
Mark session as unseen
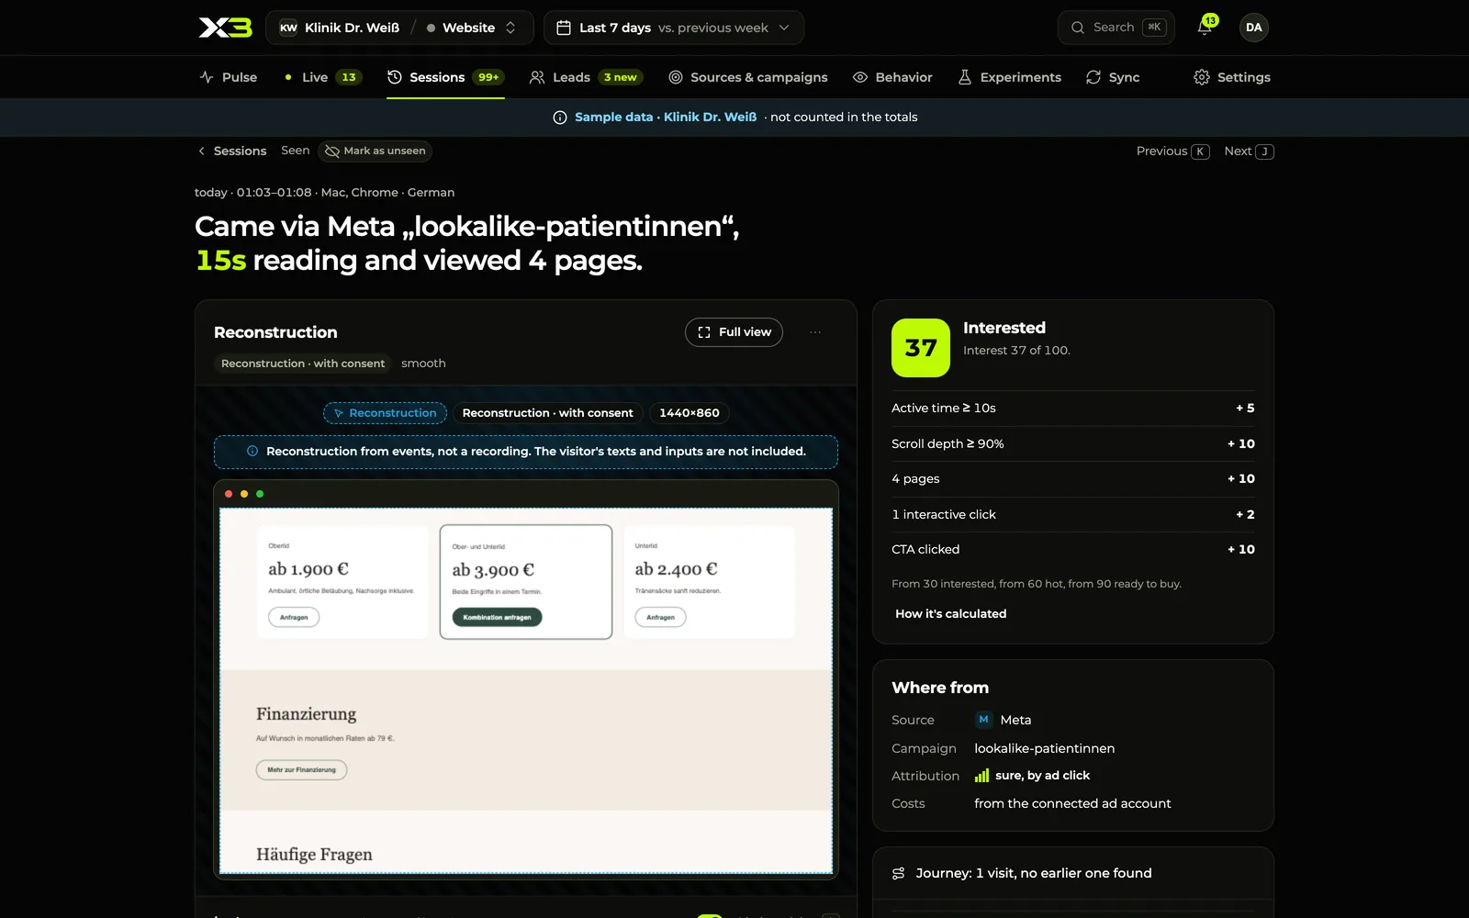pyautogui.click(x=375, y=151)
